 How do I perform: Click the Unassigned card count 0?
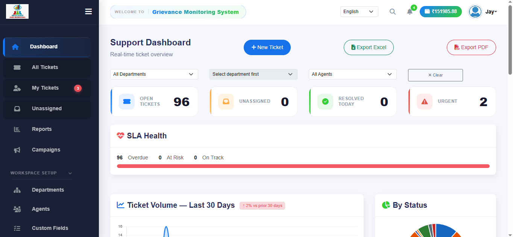[x=285, y=102]
